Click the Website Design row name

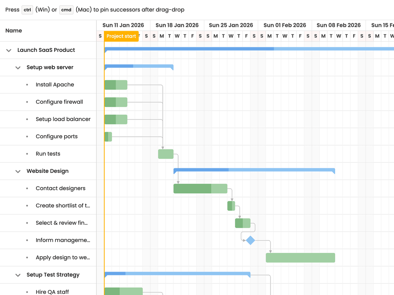coord(47,171)
